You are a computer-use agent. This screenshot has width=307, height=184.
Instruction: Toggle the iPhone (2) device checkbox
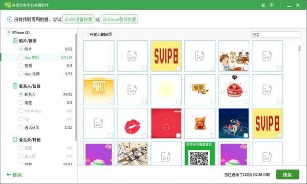8,32
